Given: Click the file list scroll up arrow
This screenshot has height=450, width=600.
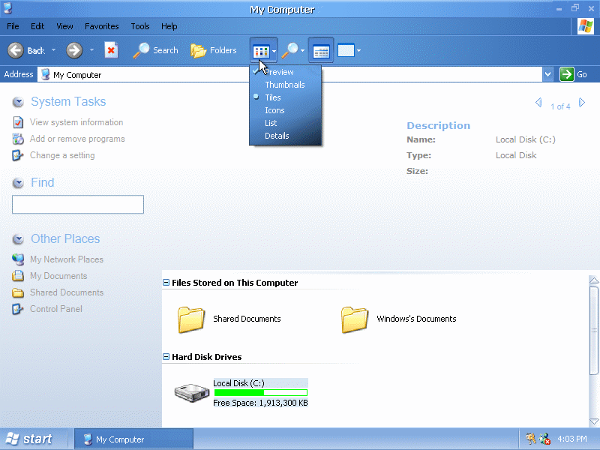Looking at the screenshot, I should (x=594, y=280).
